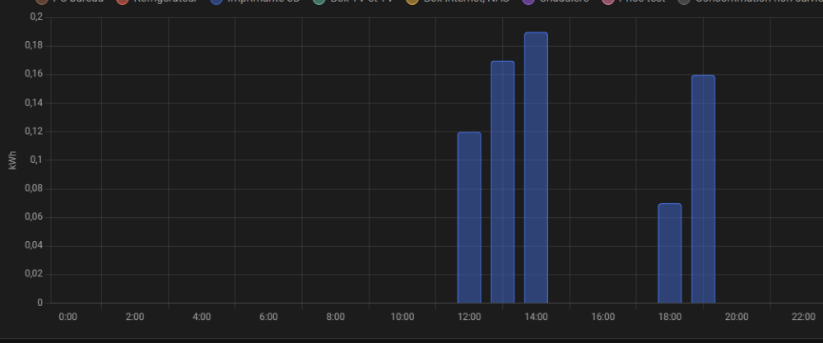Select the 0,16 kWh bar at 19:00
Image resolution: width=823 pixels, height=343 pixels.
(704, 189)
